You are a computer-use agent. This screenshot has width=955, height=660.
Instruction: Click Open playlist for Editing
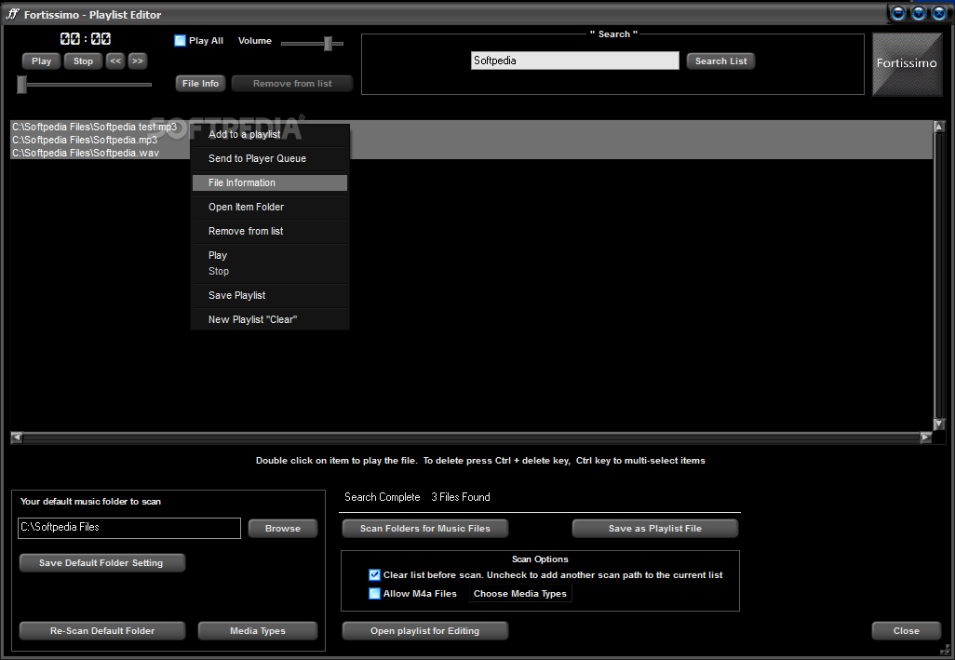click(425, 631)
